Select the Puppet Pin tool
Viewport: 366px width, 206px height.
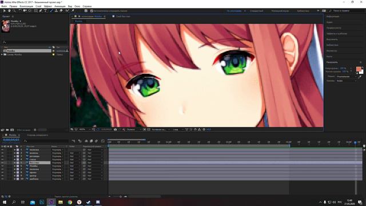pyautogui.click(x=73, y=11)
